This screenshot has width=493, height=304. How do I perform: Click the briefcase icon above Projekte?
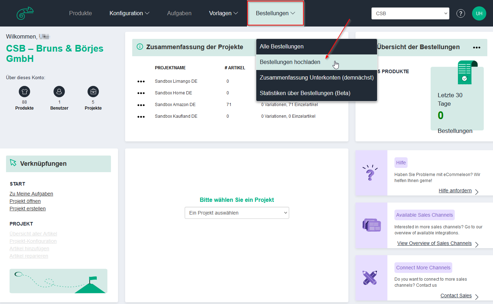pyautogui.click(x=93, y=92)
